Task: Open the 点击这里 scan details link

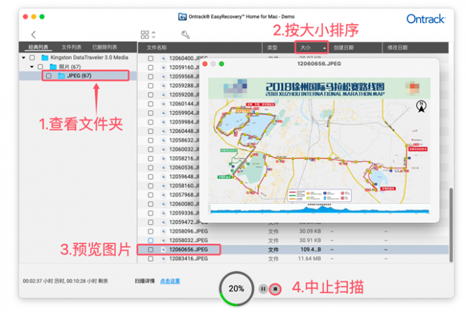Action: [x=170, y=281]
